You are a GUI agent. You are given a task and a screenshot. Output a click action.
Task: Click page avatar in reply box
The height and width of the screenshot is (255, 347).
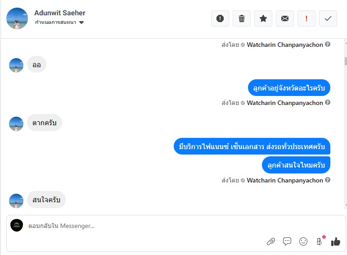click(17, 225)
